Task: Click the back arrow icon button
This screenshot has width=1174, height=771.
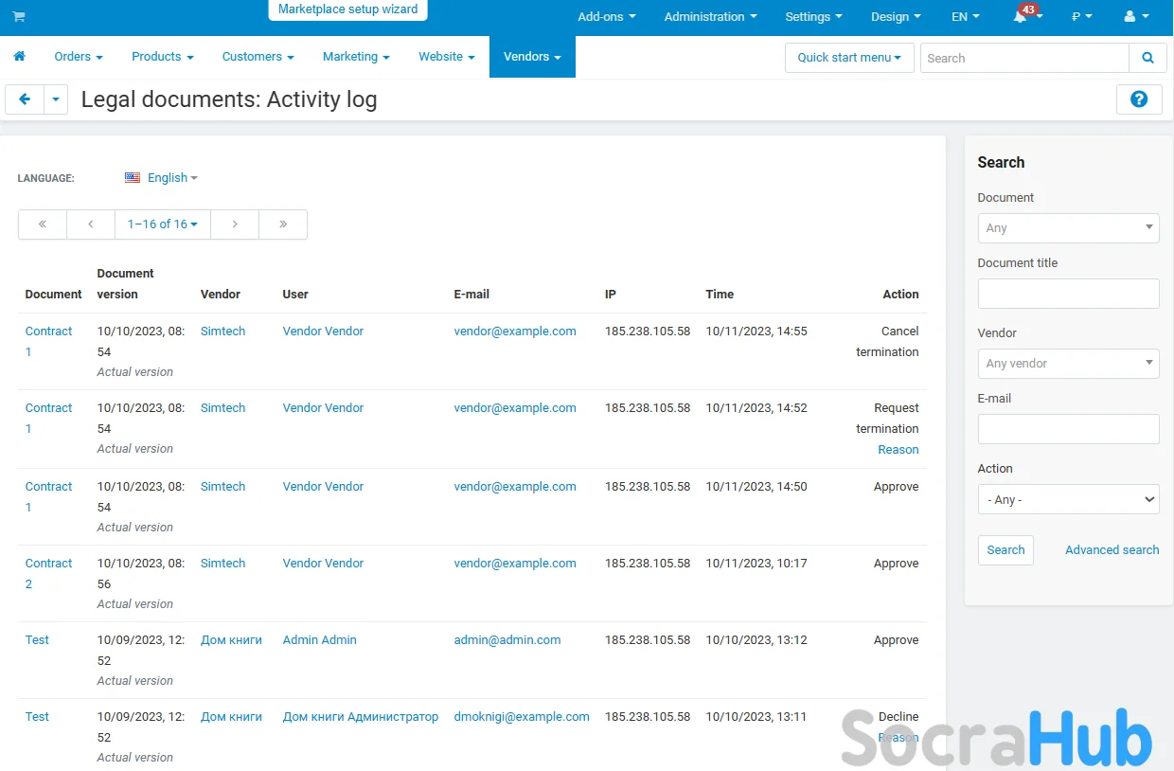Action: [25, 99]
